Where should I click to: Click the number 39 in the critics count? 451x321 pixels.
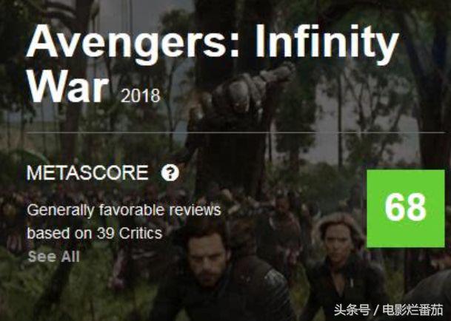106,233
